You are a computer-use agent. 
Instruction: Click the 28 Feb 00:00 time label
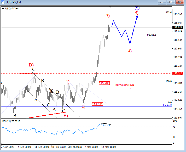(x=75, y=147)
